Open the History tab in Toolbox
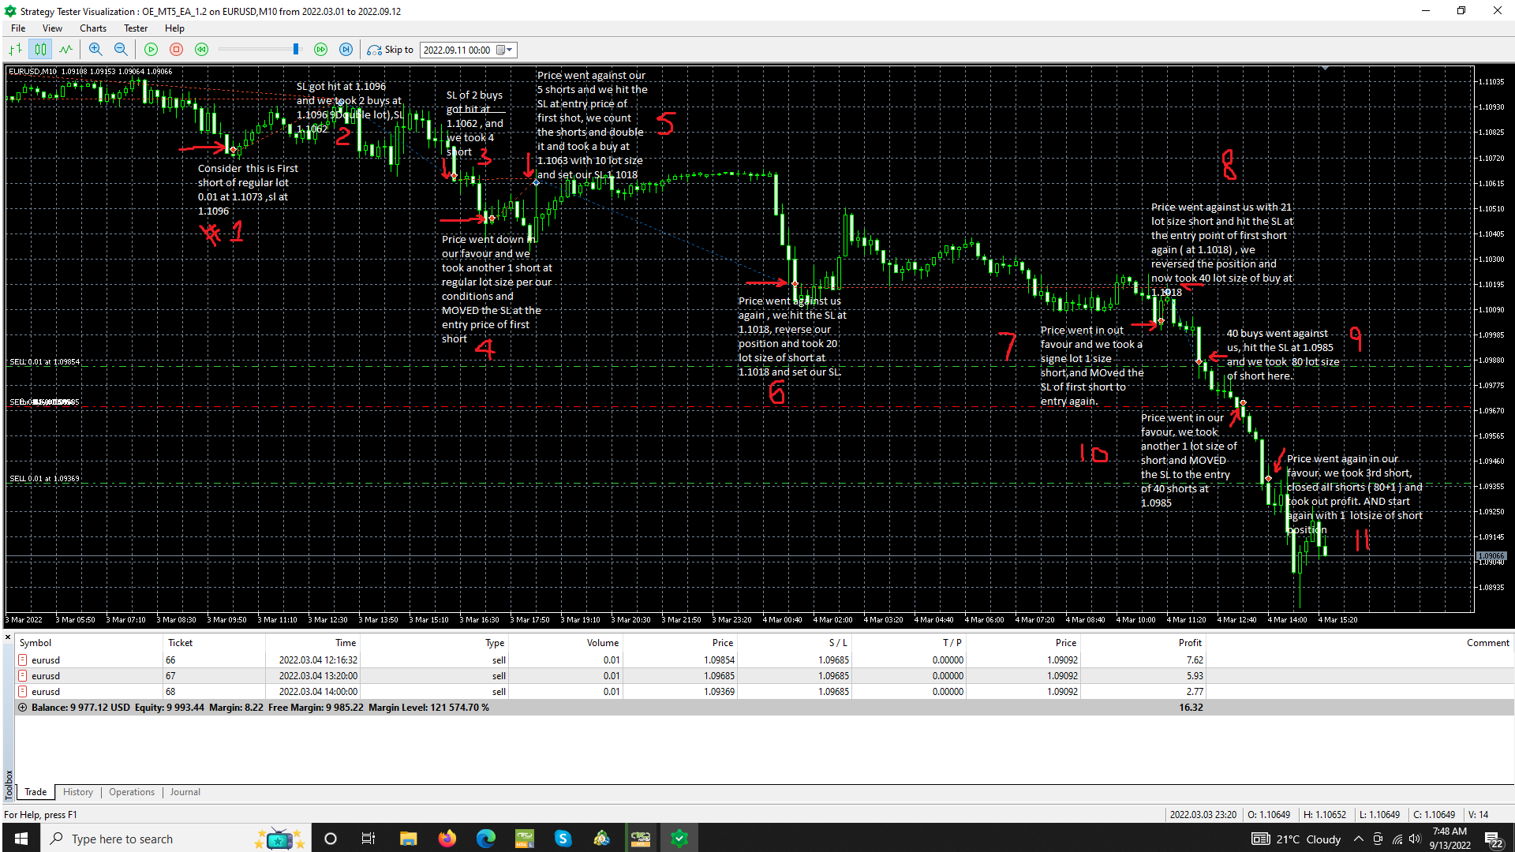 pyautogui.click(x=77, y=792)
